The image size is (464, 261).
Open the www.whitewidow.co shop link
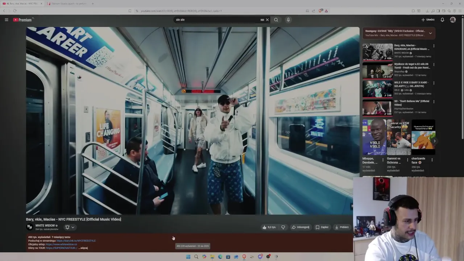click(x=61, y=244)
